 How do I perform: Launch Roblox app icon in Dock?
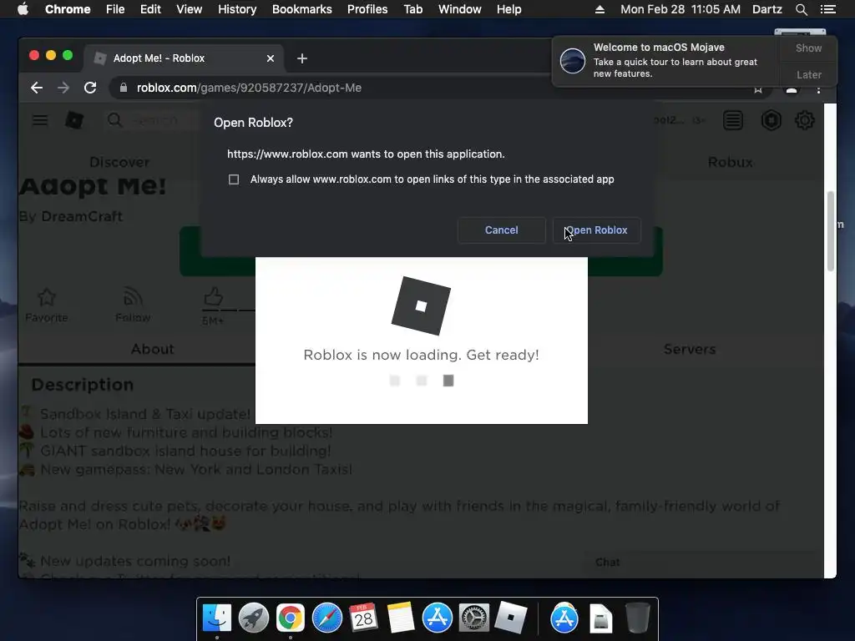[510, 618]
